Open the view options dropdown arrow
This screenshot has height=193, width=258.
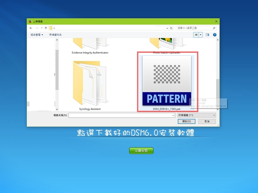[x=201, y=35]
